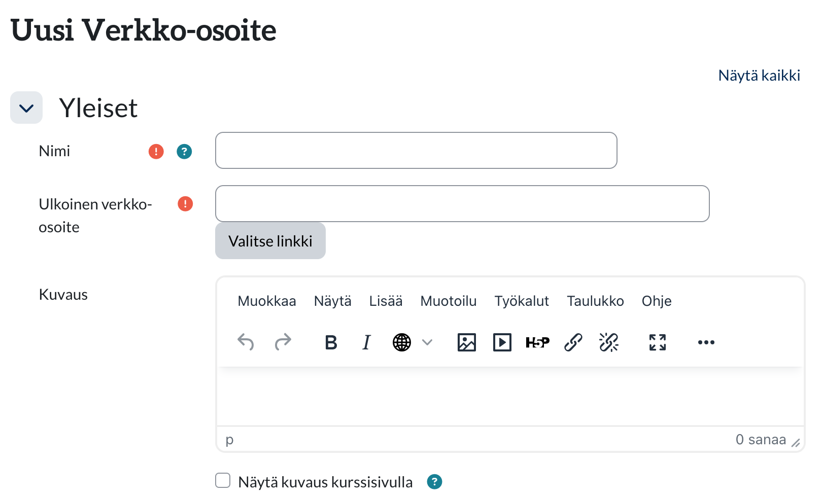Click the 'Valitse linkki' button

[x=270, y=241]
